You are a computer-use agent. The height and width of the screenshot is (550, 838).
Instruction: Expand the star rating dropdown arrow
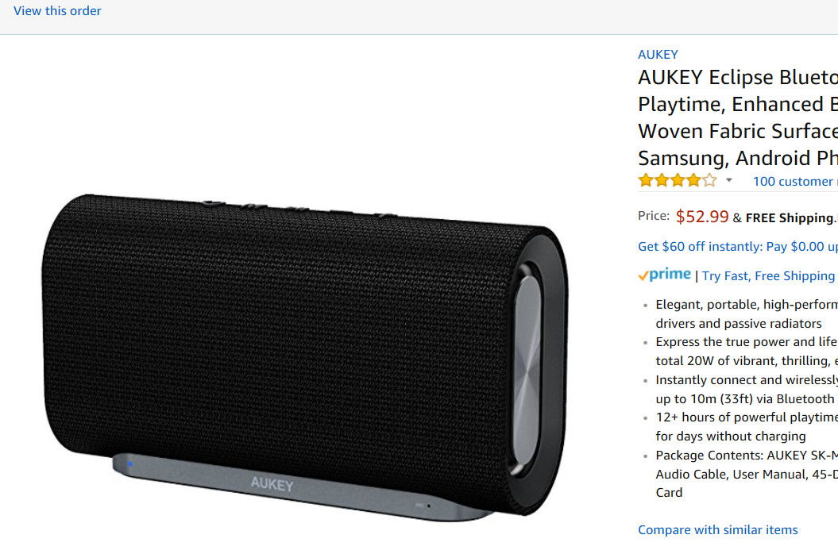729,180
